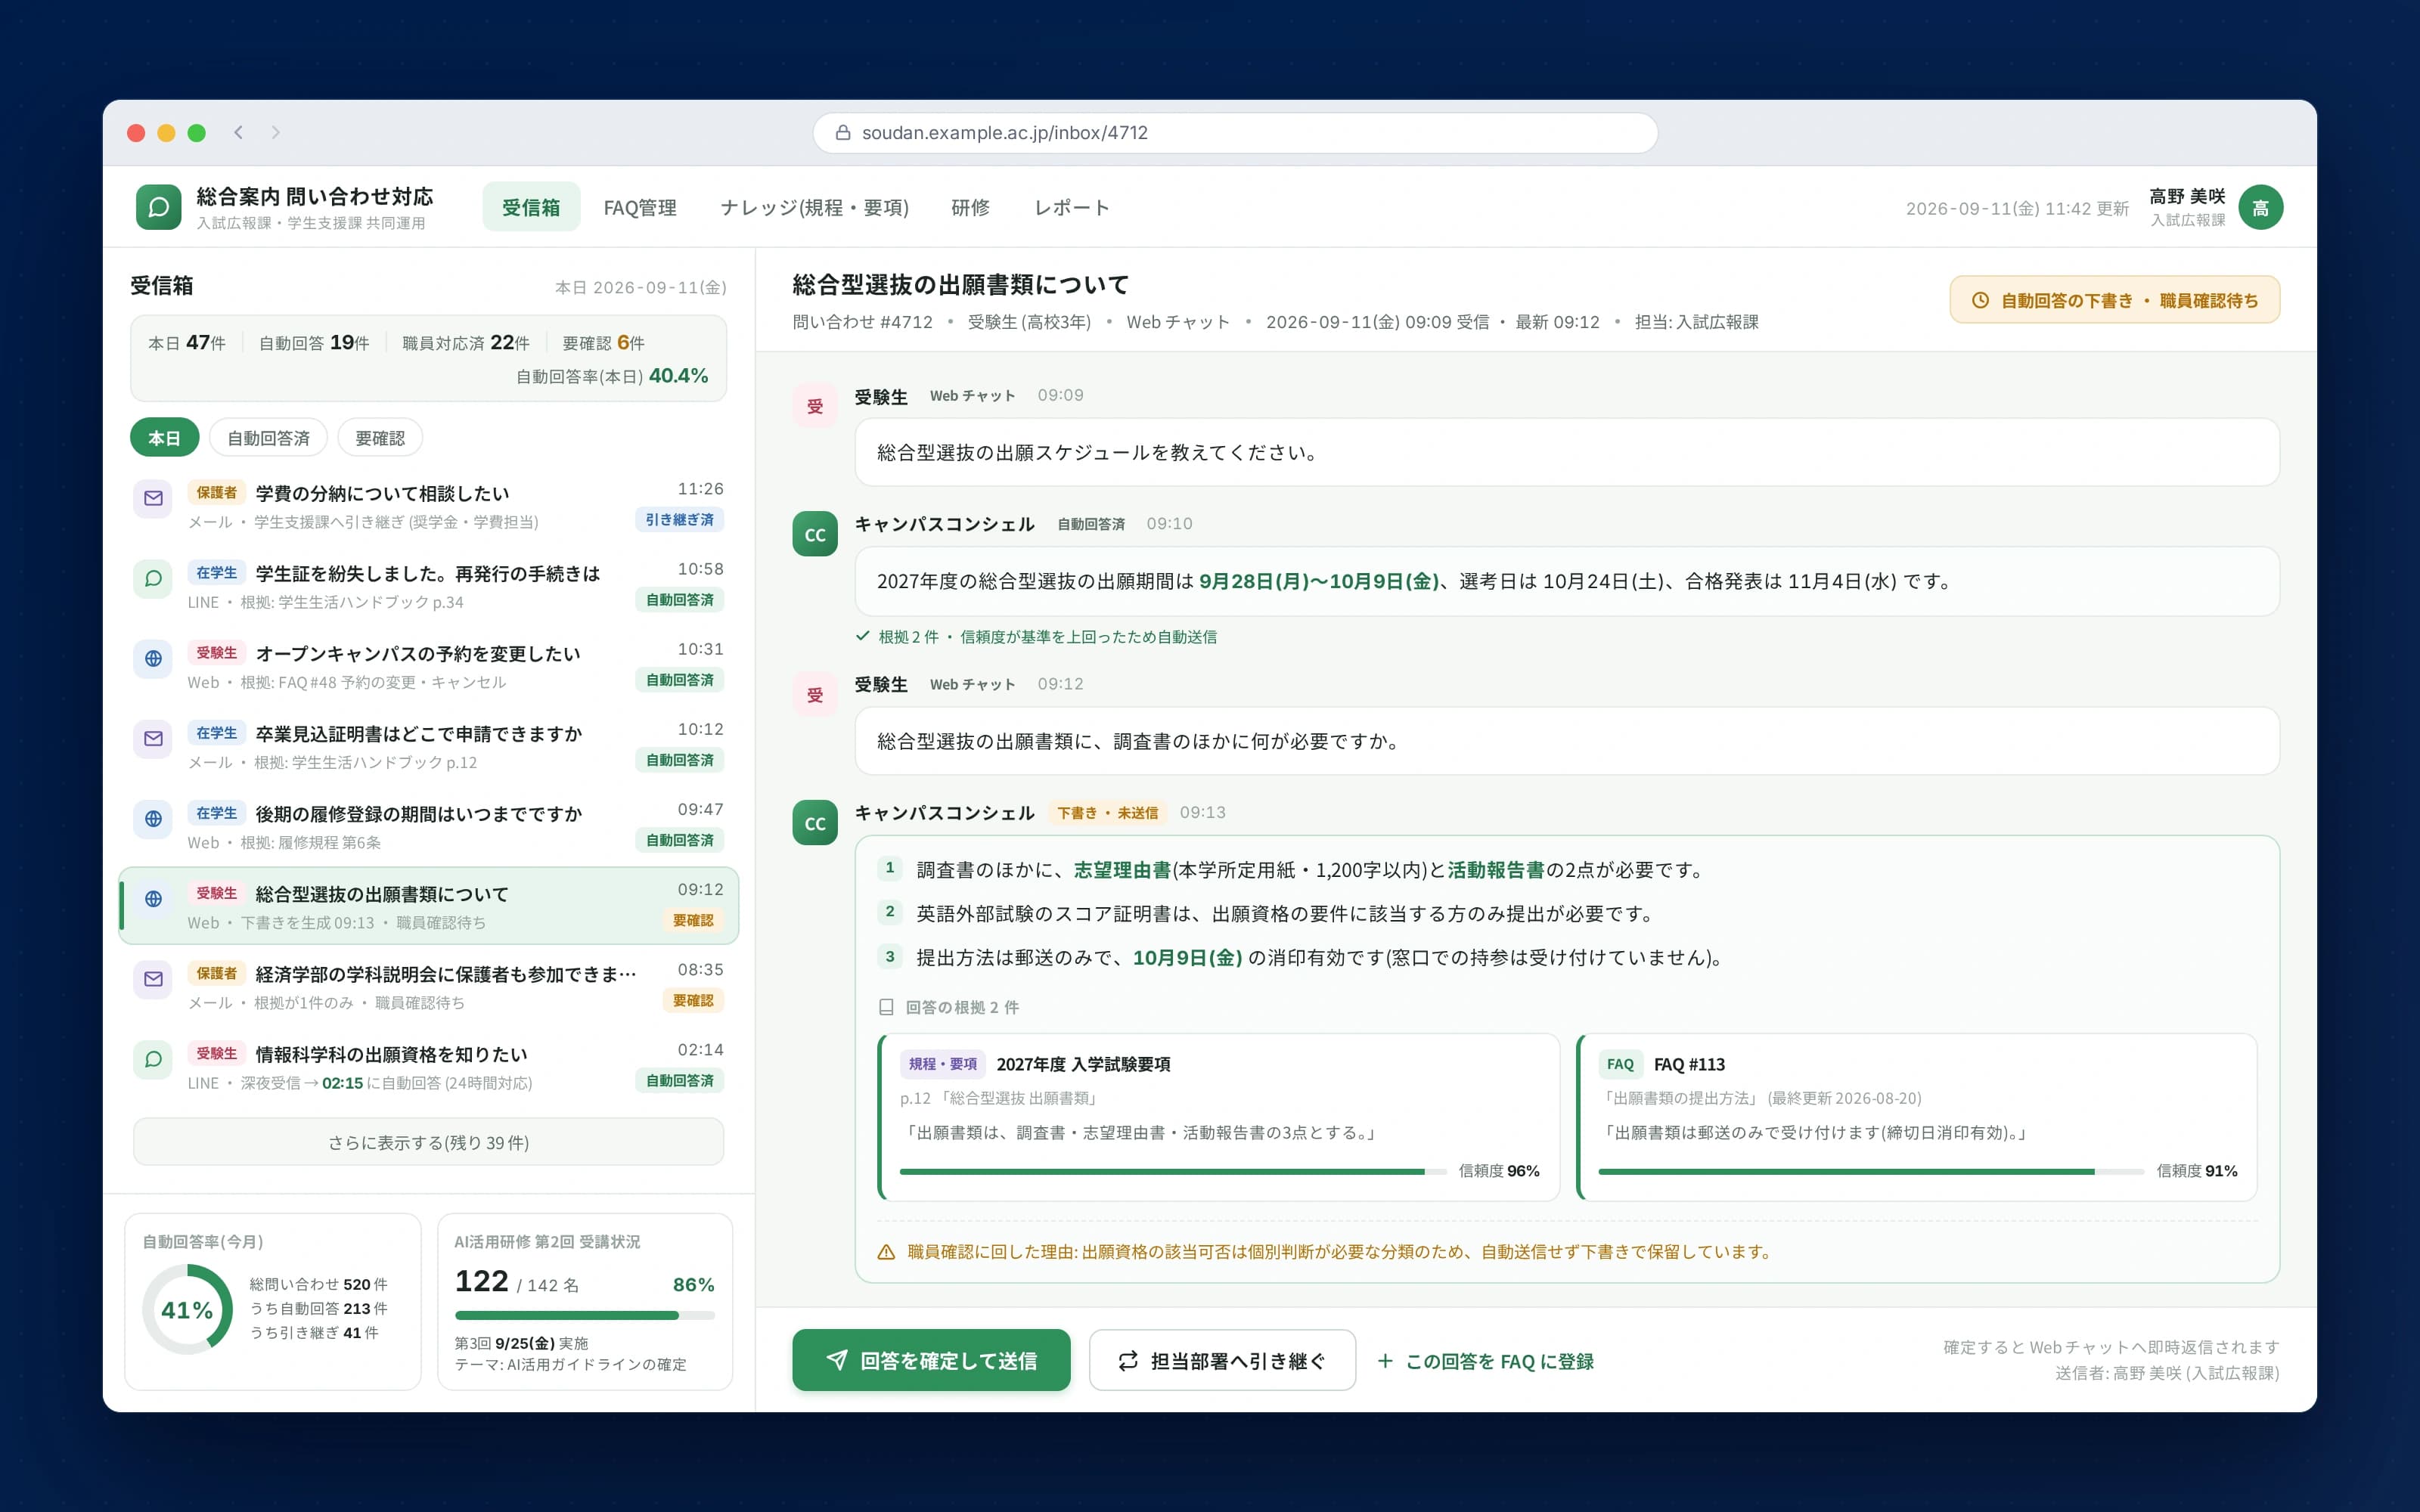
Task: Click the lock icon in the address bar
Action: (842, 133)
